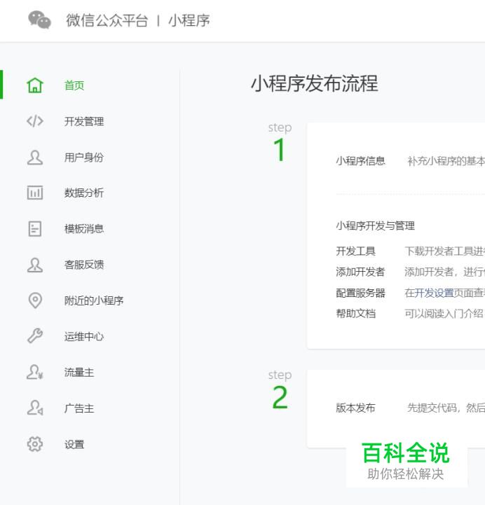Click the text starting 可以阅读入门介绍

point(445,313)
